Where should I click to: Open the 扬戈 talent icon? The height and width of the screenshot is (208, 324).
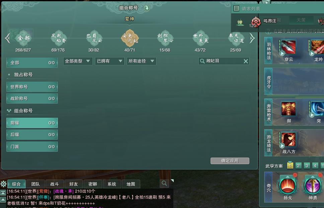288,186
